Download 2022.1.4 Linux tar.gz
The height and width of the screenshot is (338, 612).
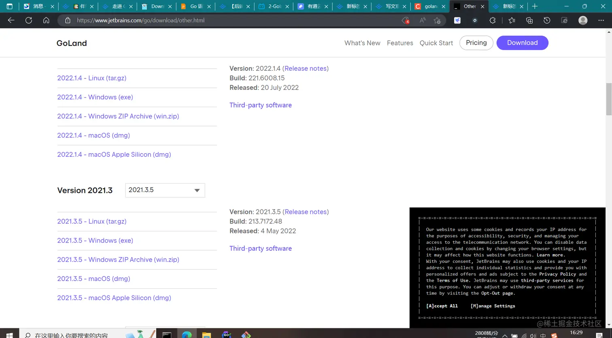pyautogui.click(x=92, y=78)
